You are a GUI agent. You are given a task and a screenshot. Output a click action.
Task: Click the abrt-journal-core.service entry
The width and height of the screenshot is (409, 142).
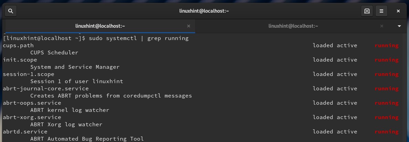pos(46,89)
